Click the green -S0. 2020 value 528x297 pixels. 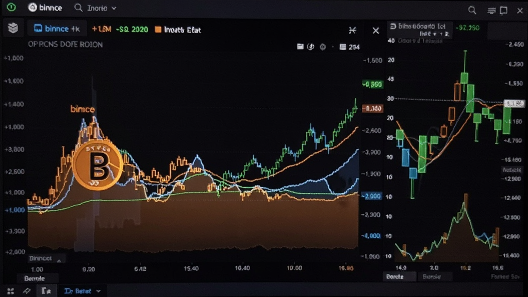point(132,29)
